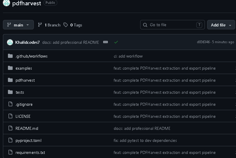236x158 pixels.
Task: Open .gitignore row's feat commit message
Action: pos(165,104)
